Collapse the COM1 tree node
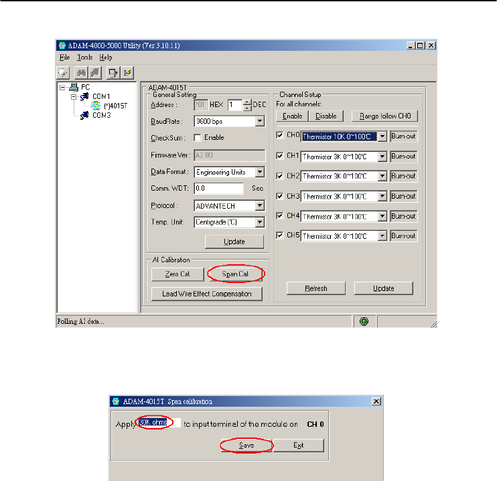The height and width of the screenshot is (481, 497). (x=74, y=96)
